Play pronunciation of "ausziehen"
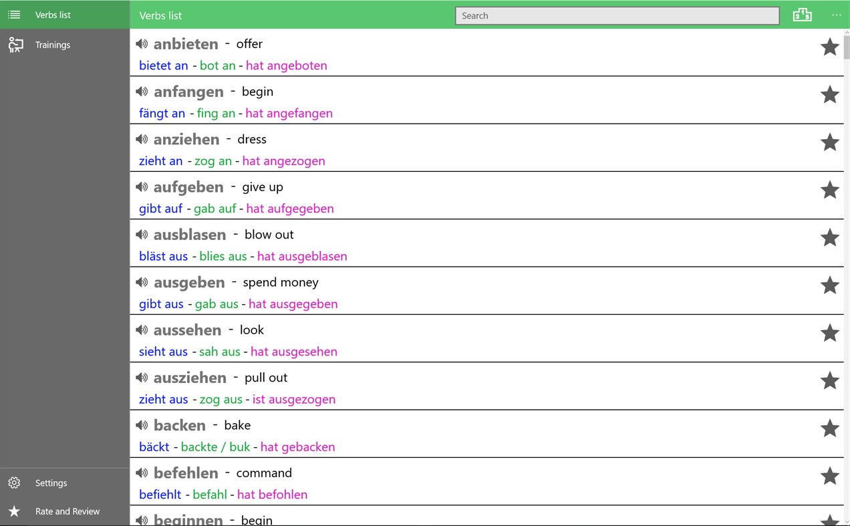The height and width of the screenshot is (526, 850). pyautogui.click(x=142, y=377)
